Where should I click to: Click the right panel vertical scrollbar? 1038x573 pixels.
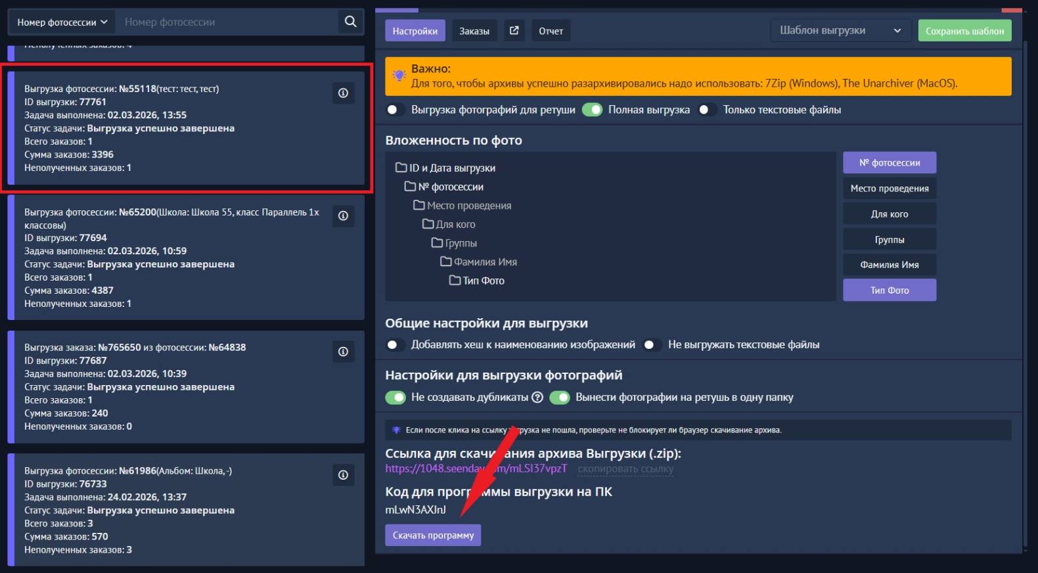pos(1026,263)
